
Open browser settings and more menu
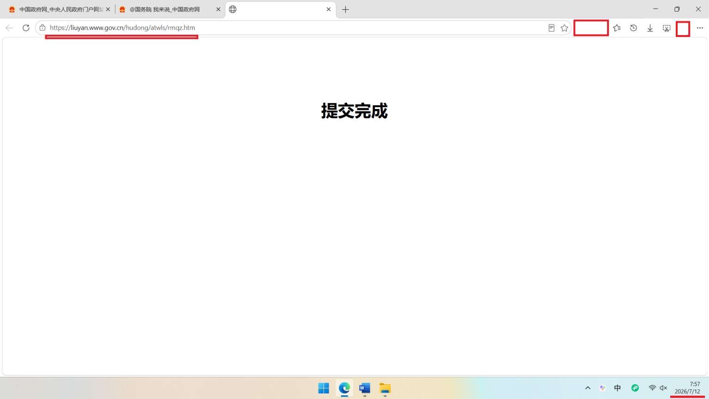click(x=700, y=28)
